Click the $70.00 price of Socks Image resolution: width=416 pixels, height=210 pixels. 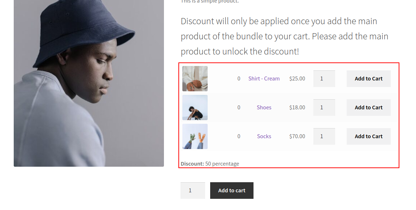(x=297, y=136)
